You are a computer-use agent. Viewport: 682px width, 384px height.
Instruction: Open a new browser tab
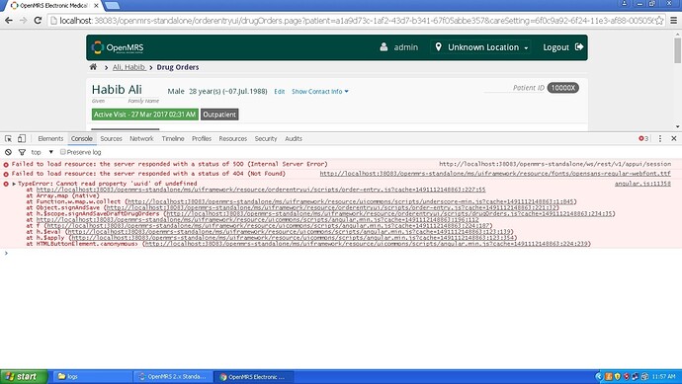click(113, 6)
